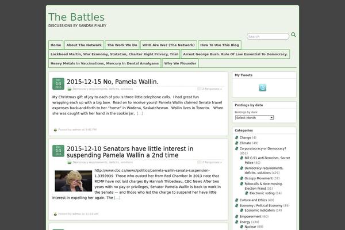
Task: Open Robocalls & Vote moving category link
Action: point(263,186)
